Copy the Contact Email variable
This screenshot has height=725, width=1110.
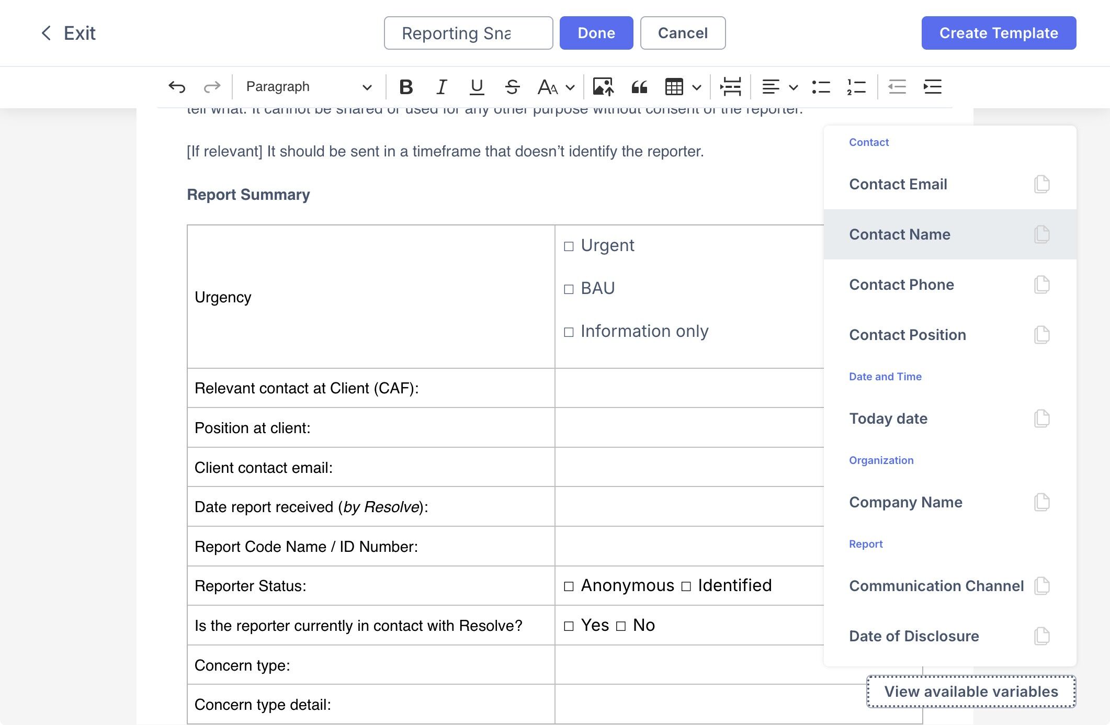point(1041,184)
